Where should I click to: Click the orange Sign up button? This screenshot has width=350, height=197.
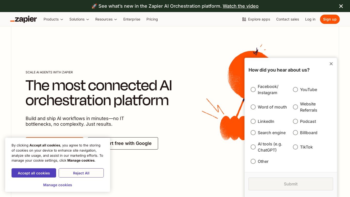click(x=330, y=19)
